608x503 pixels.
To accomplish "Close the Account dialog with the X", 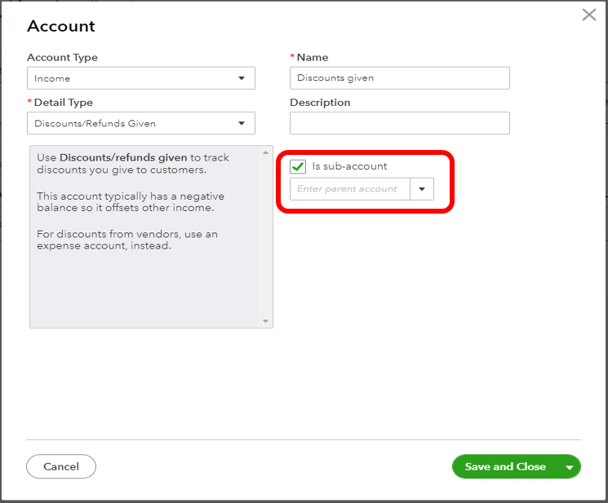I will (x=588, y=15).
